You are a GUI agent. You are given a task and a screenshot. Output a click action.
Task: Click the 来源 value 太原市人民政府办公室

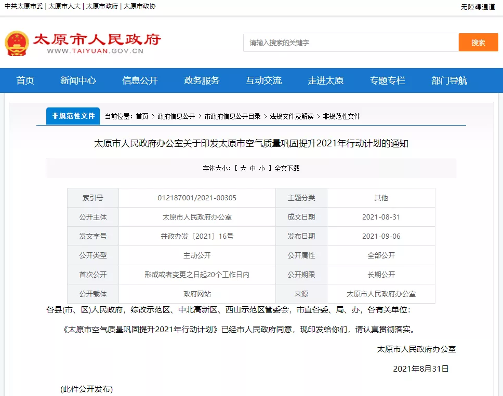click(x=381, y=294)
